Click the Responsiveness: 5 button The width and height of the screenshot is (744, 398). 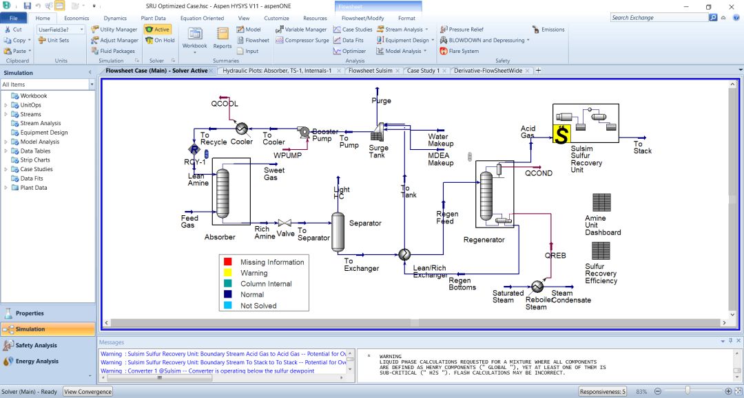[x=603, y=391]
